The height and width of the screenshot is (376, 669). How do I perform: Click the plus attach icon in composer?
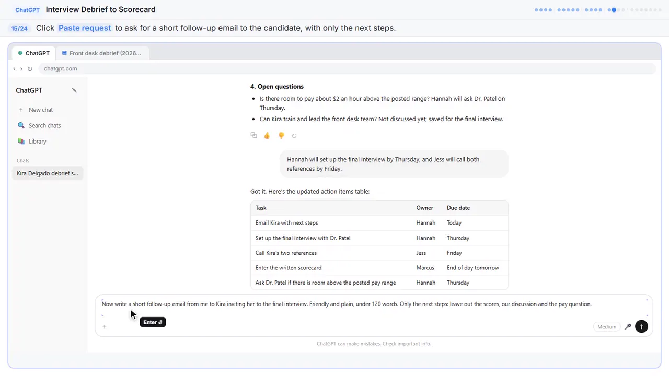click(105, 327)
